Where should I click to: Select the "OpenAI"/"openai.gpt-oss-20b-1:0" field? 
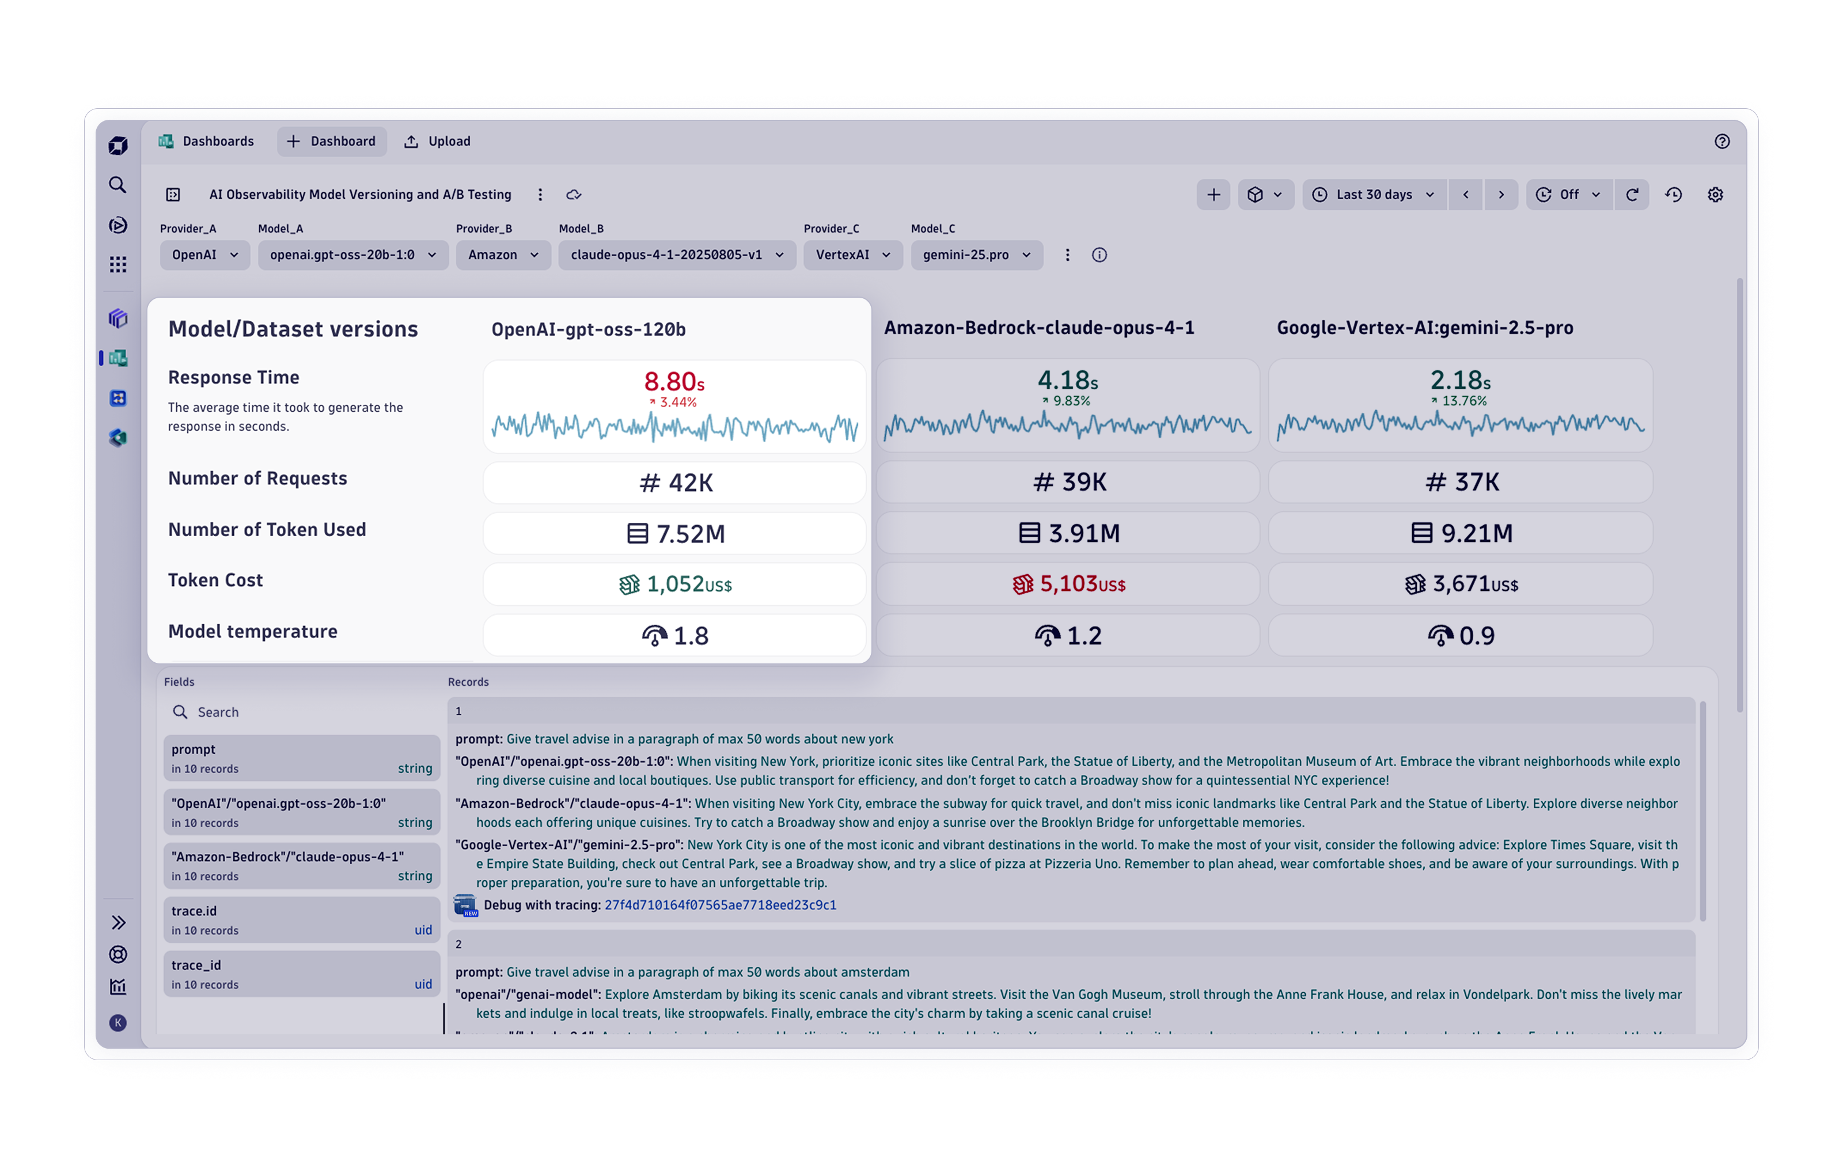pos(302,813)
